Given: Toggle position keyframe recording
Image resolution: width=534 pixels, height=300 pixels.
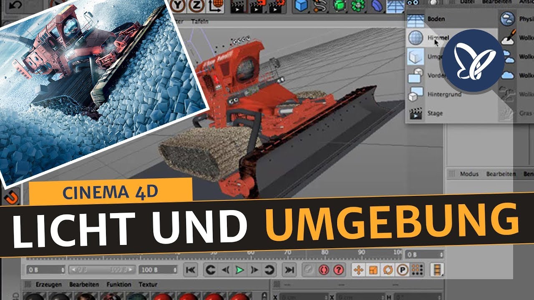Looking at the screenshot, I should click(x=358, y=270).
